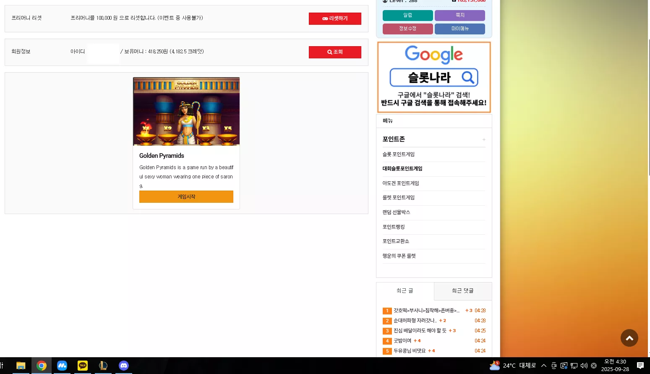Viewport: 650px width, 374px height.
Task: Open 아도겐 포인트게임 menu item
Action: click(401, 183)
